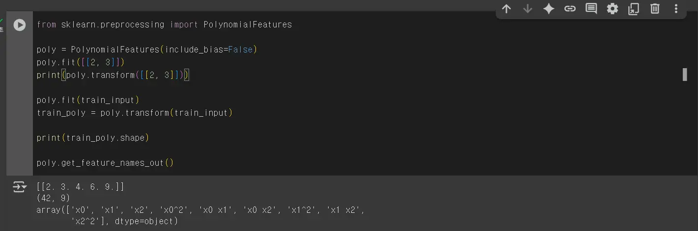Click the poly.get_feature_names_out() line

click(105, 163)
